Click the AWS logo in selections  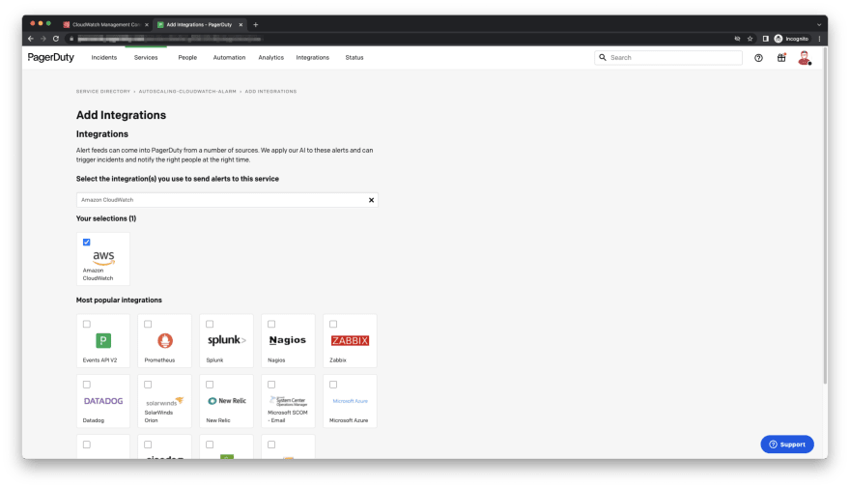tap(103, 258)
